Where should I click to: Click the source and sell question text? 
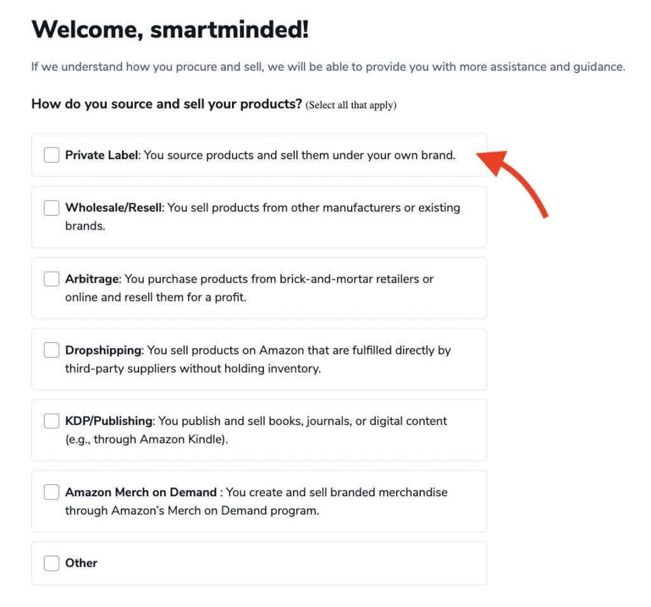[x=167, y=104]
